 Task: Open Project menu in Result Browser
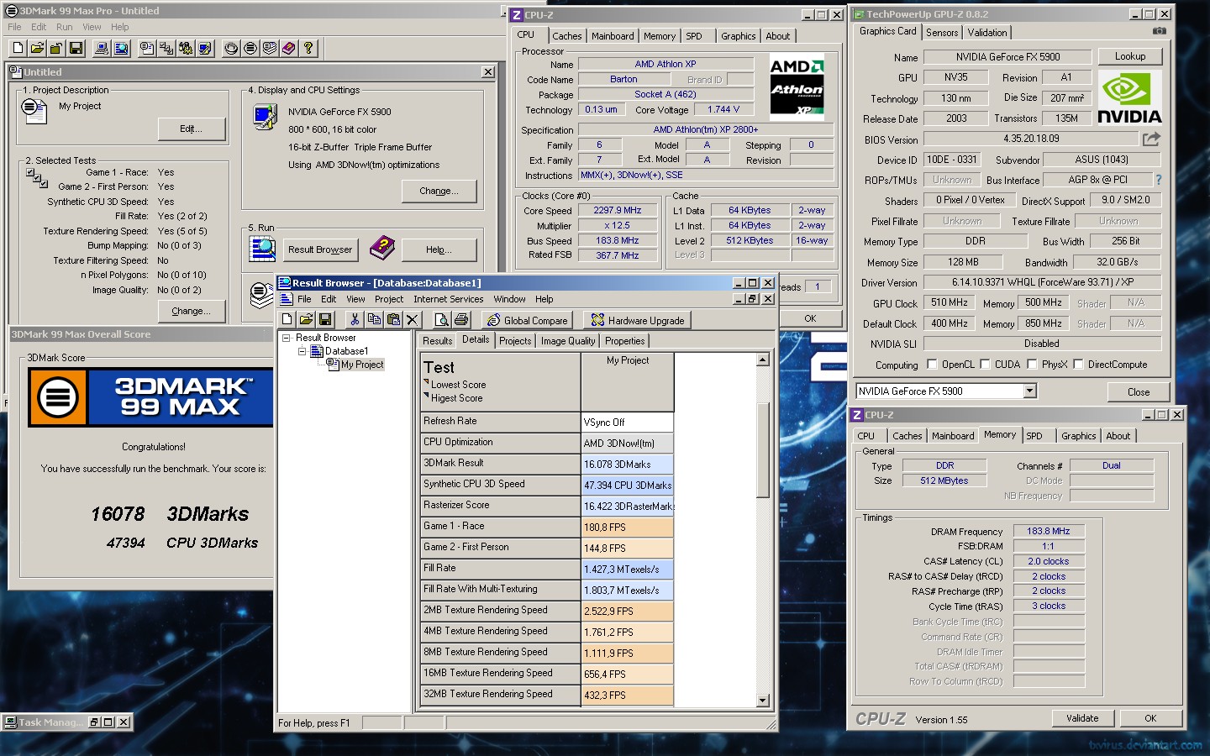pos(389,299)
